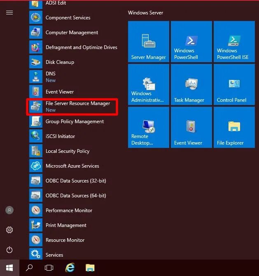The image size is (259, 276).
Task: Open the Windows Administrative Tools tile
Action: [x=149, y=84]
